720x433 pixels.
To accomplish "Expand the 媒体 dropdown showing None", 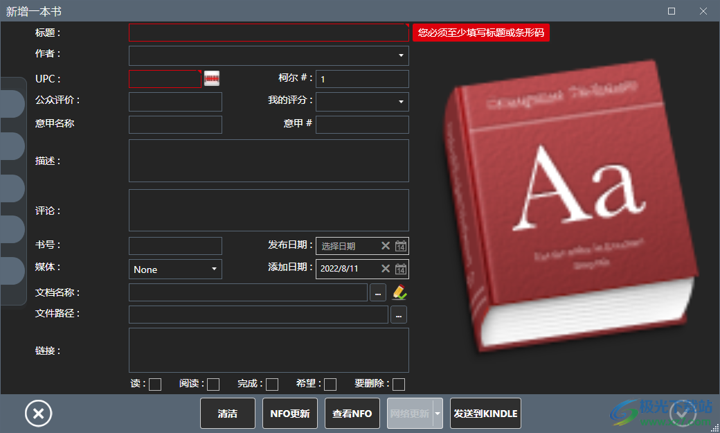I will click(x=215, y=269).
